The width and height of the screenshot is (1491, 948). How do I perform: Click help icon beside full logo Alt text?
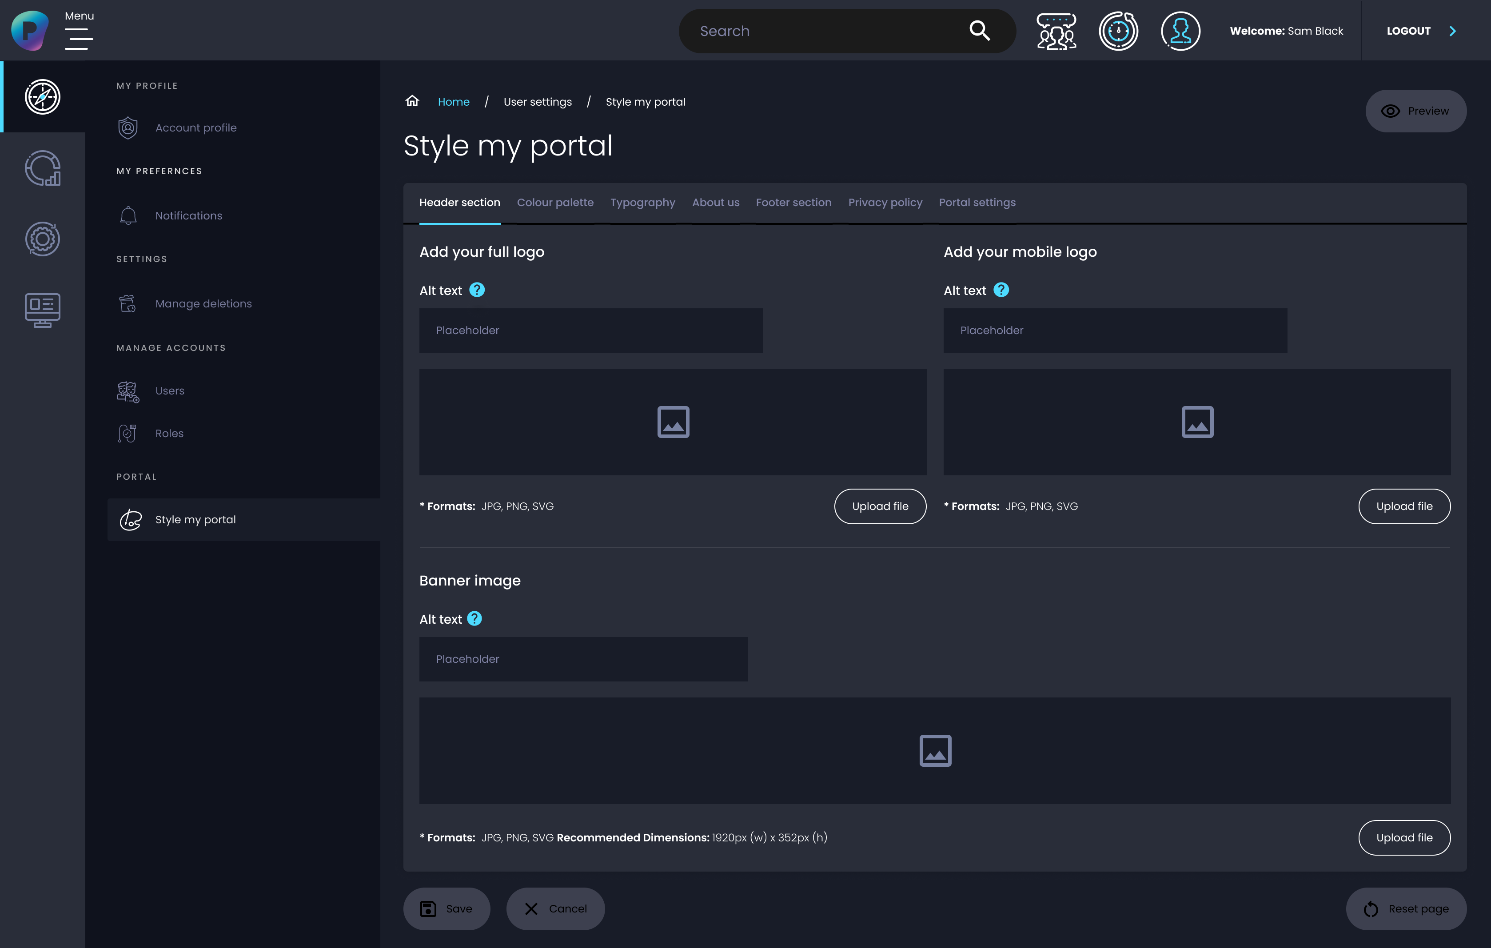click(x=477, y=290)
